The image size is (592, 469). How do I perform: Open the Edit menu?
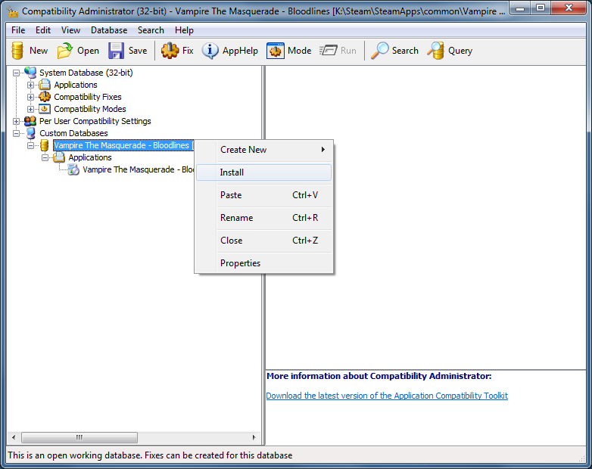(43, 30)
